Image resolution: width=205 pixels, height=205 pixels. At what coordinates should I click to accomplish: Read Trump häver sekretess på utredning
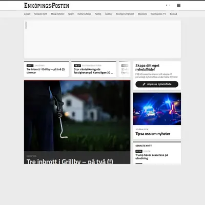(152, 157)
